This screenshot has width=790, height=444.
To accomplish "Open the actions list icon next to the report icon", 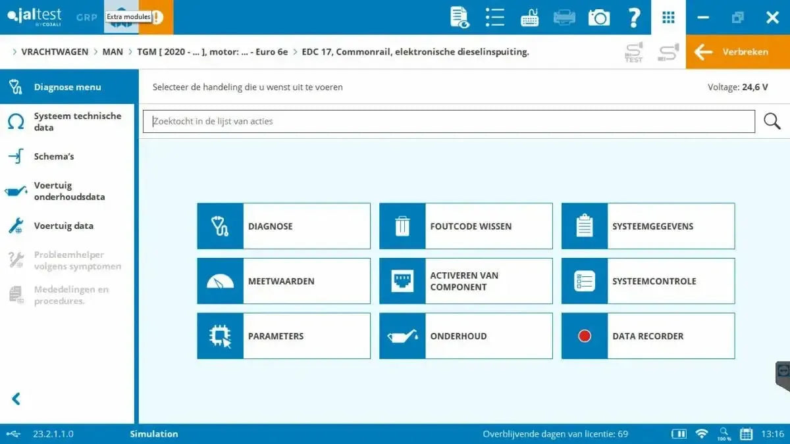I will 494,17.
